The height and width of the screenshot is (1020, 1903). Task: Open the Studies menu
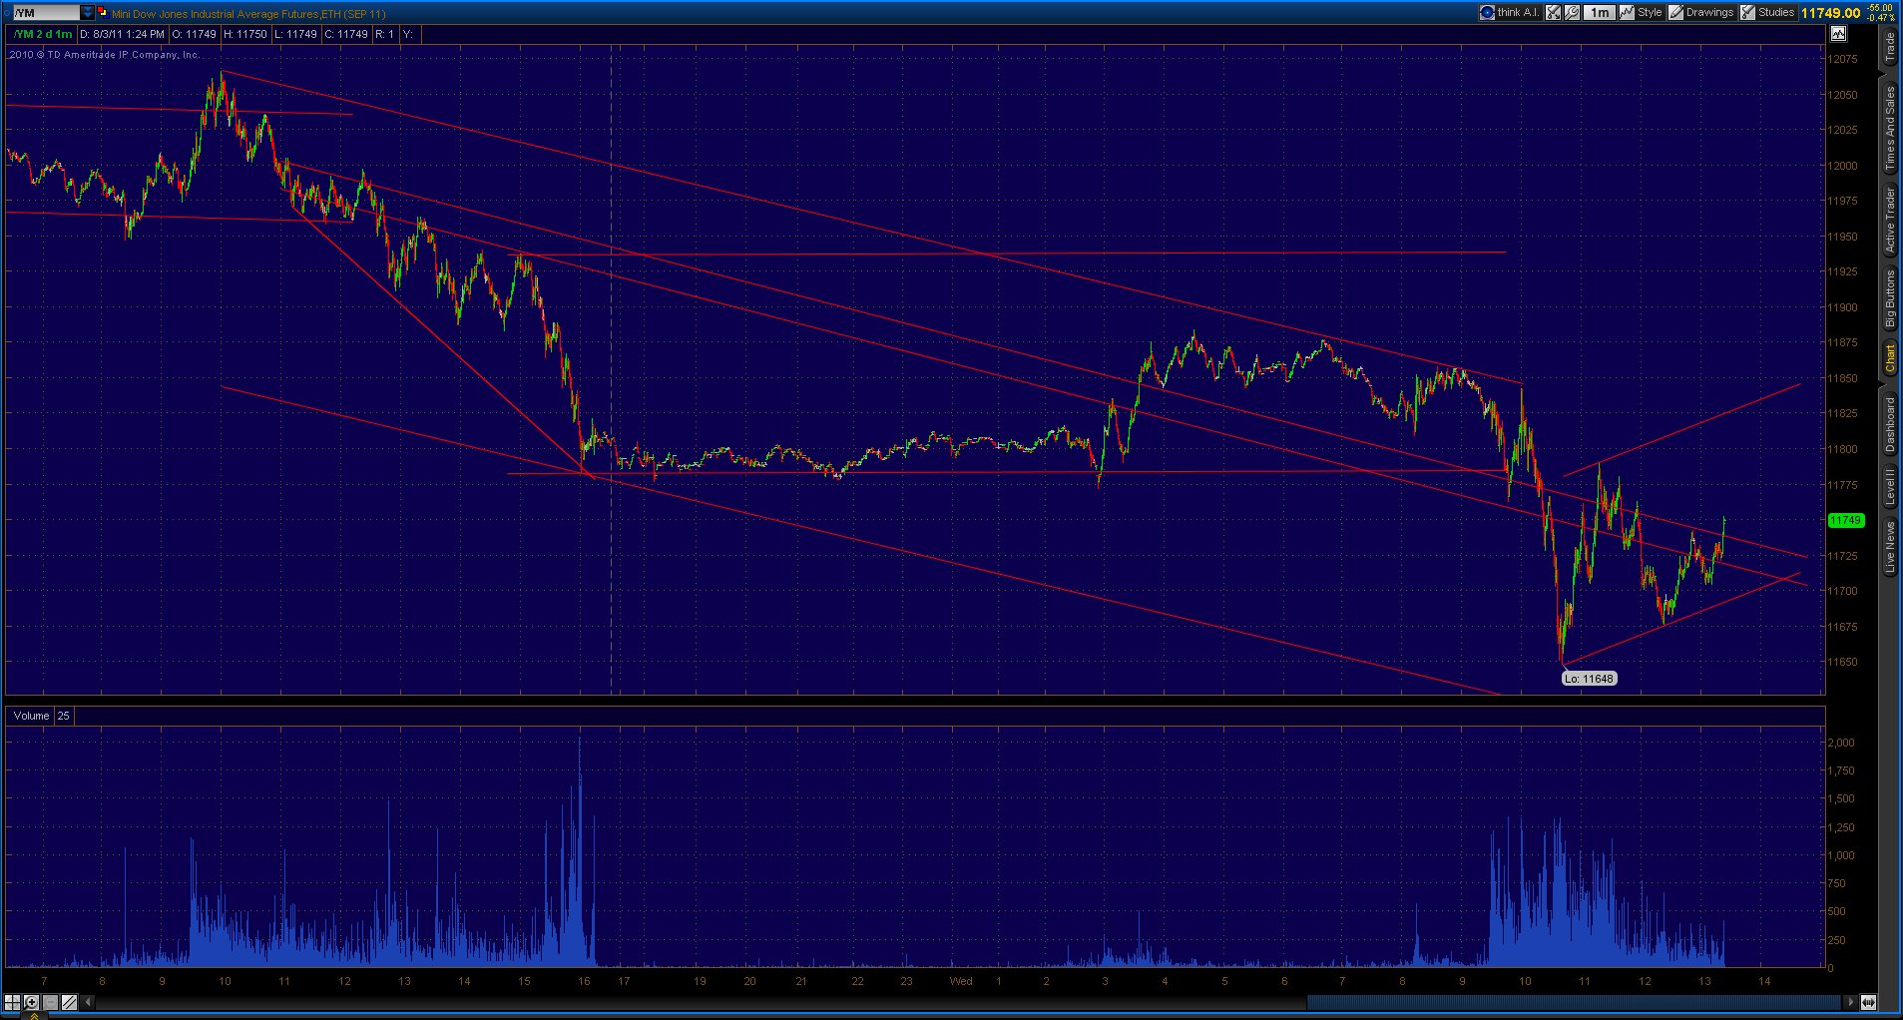pos(1767,13)
